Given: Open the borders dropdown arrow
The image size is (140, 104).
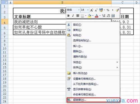Looking at the screenshot, I should pos(86,16).
